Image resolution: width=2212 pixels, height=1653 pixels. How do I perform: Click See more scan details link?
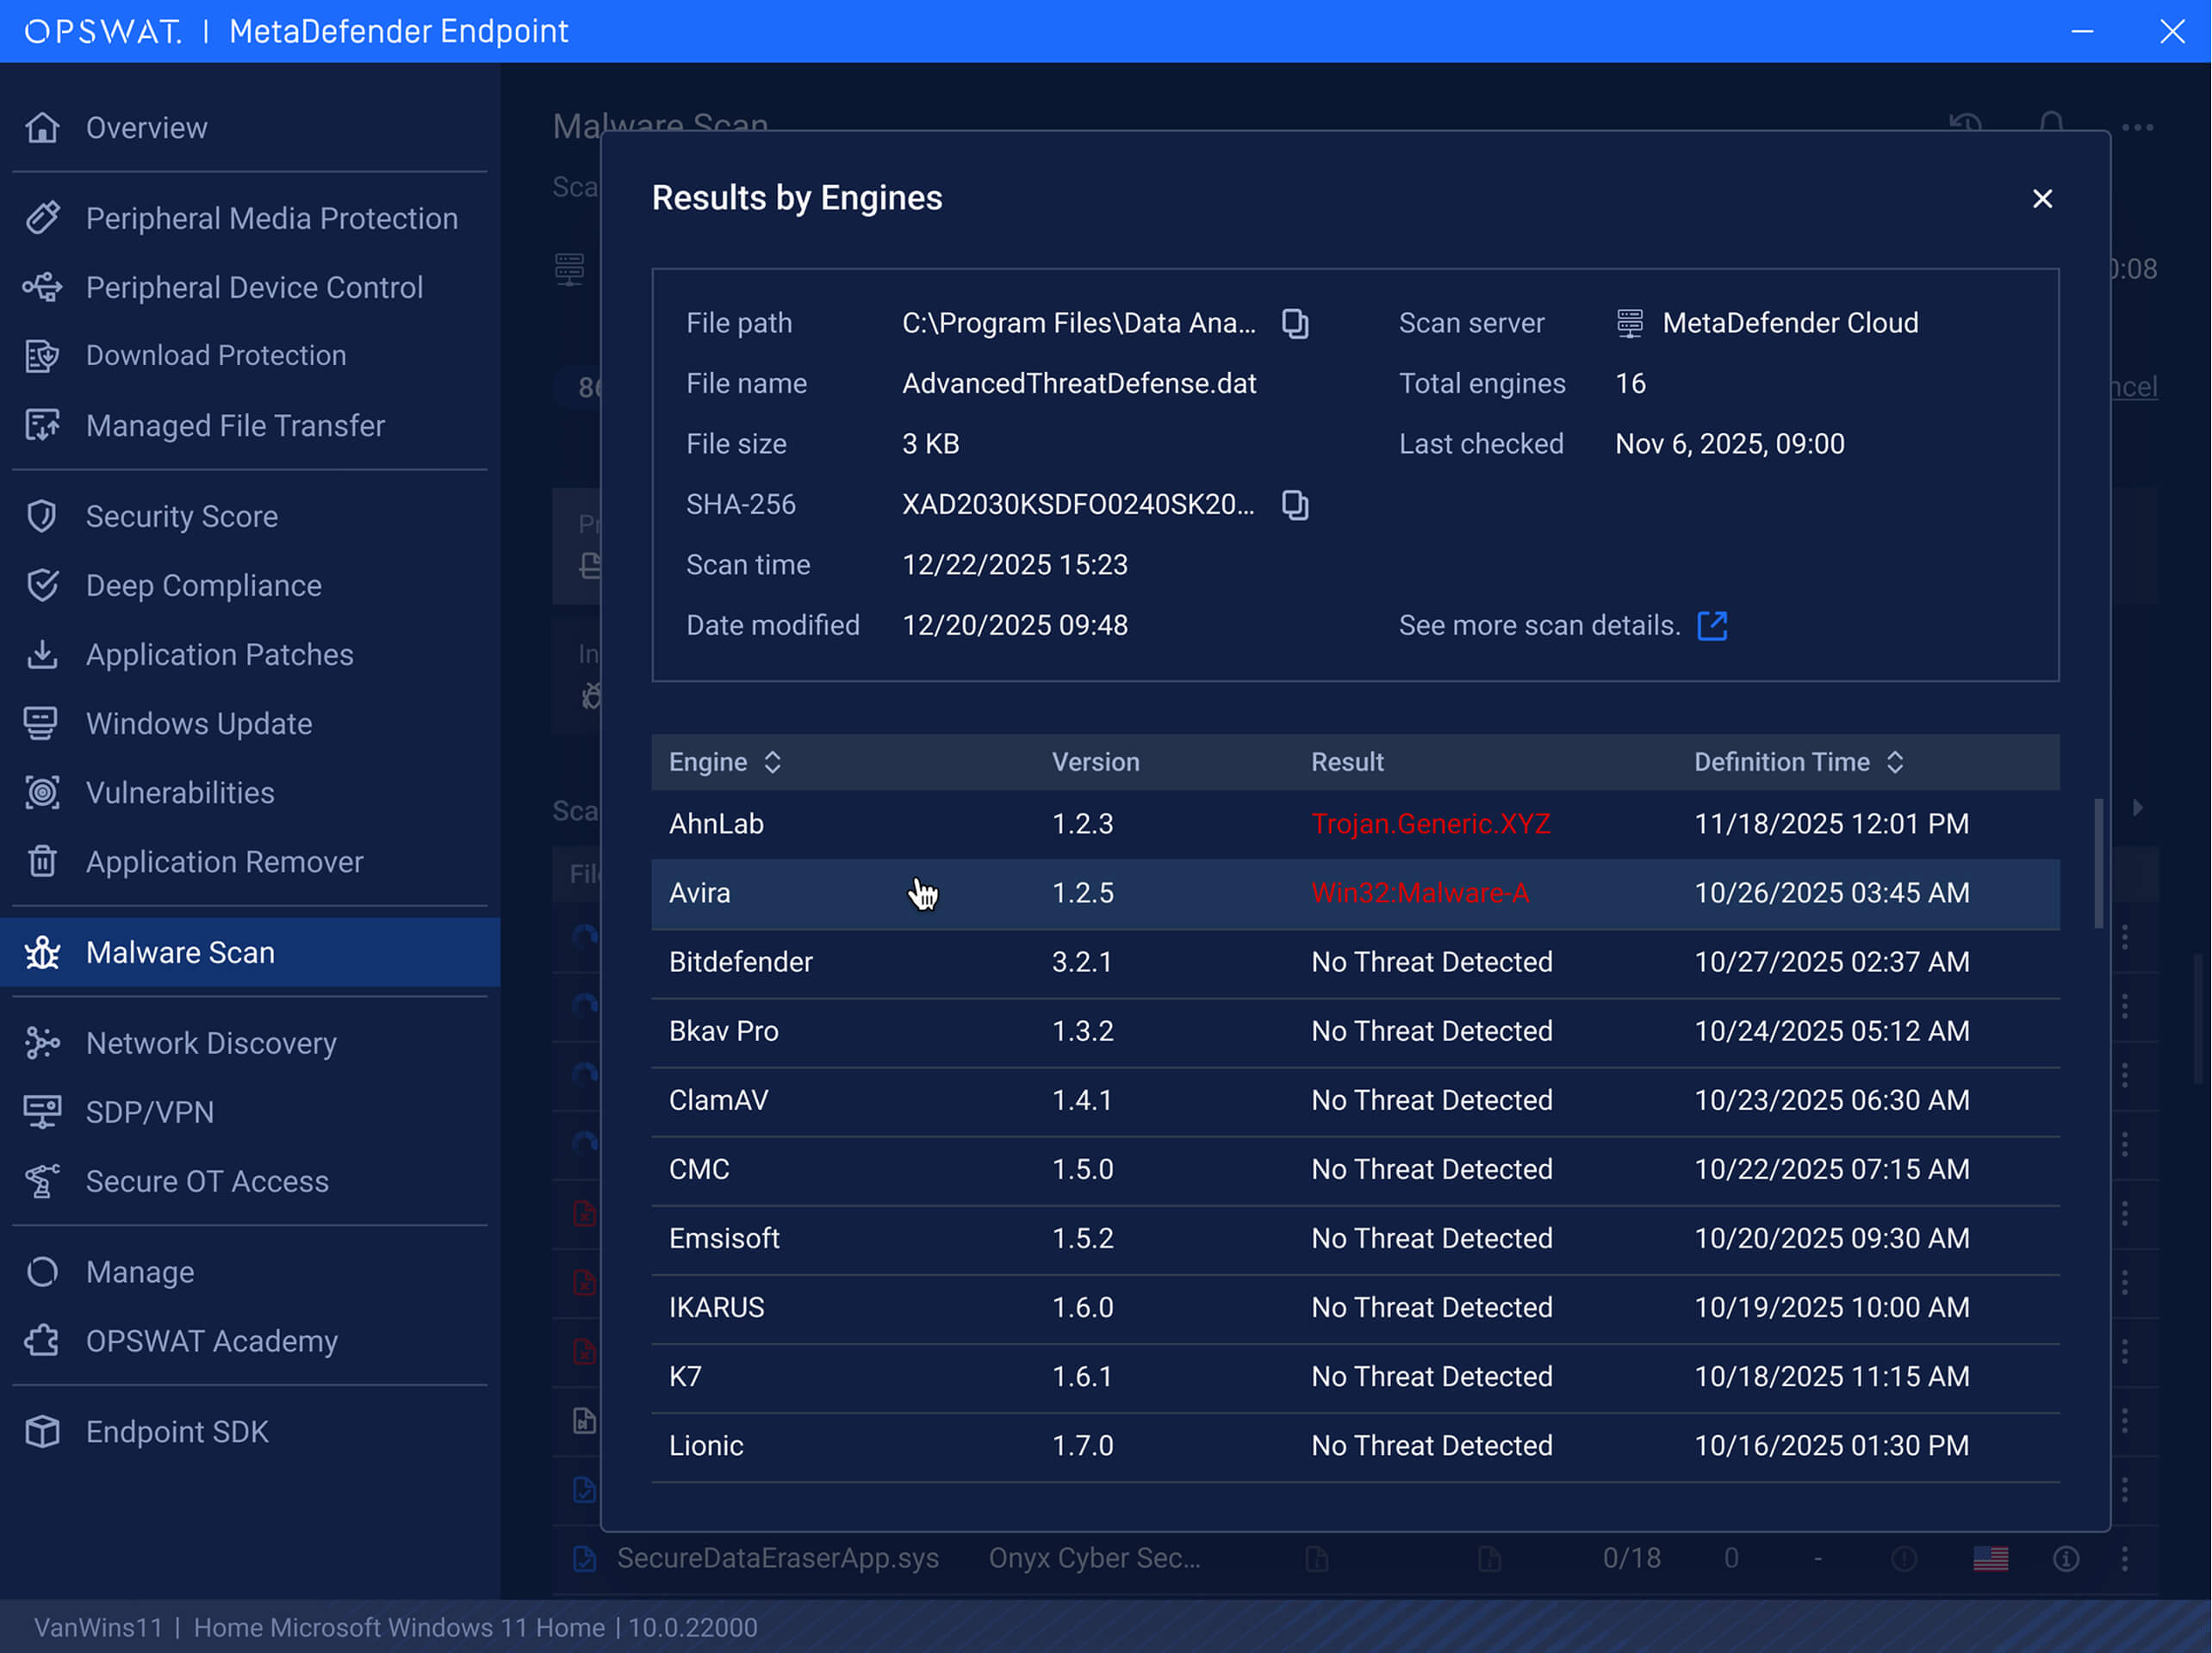[x=1539, y=626]
